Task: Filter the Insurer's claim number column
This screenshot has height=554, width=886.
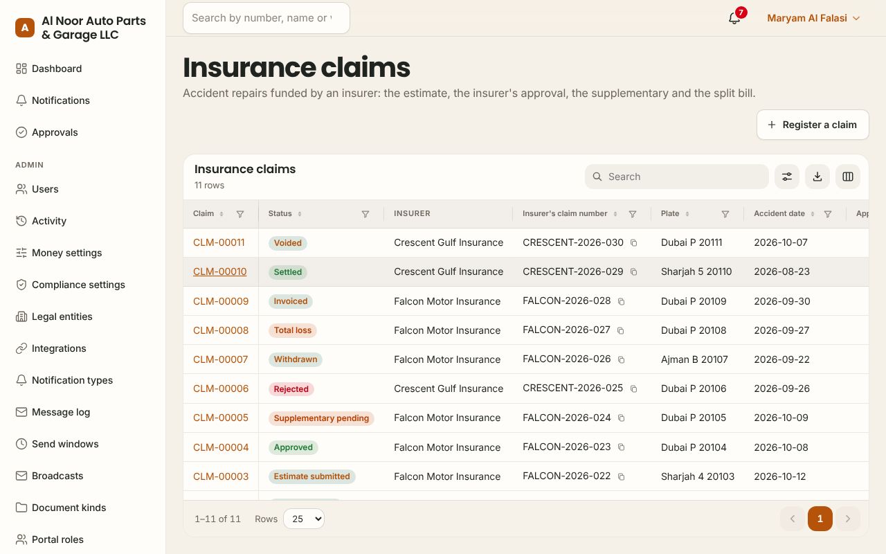Action: (x=633, y=214)
